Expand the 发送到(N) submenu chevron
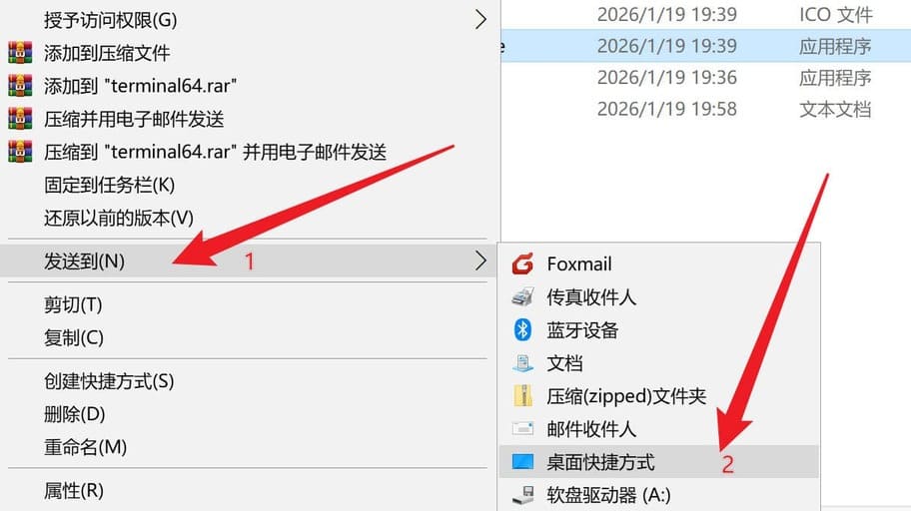 [479, 260]
